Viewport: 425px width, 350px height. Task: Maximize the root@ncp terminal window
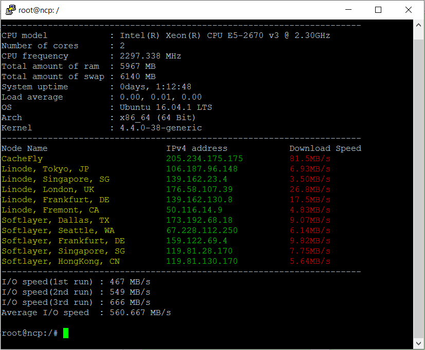378,10
